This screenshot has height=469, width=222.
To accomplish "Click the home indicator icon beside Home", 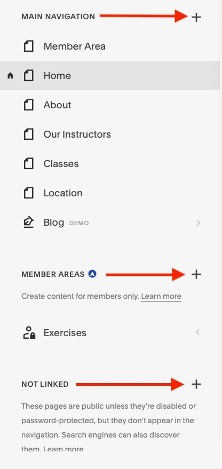I will 10,76.
